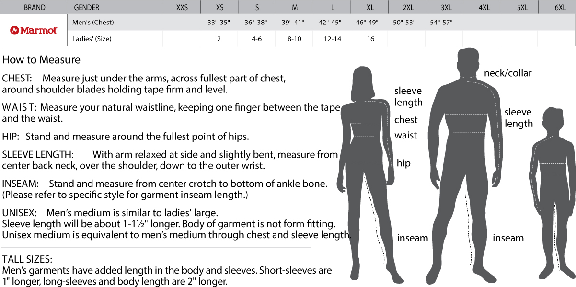The image size is (576, 287).
Task: Click men's XS chest value 33"-35"
Action: click(x=219, y=23)
